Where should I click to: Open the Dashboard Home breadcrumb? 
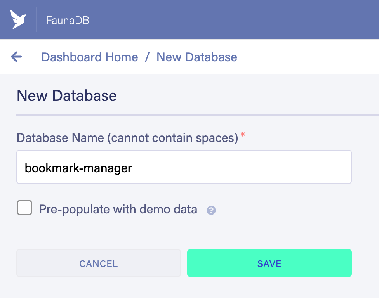coord(90,57)
